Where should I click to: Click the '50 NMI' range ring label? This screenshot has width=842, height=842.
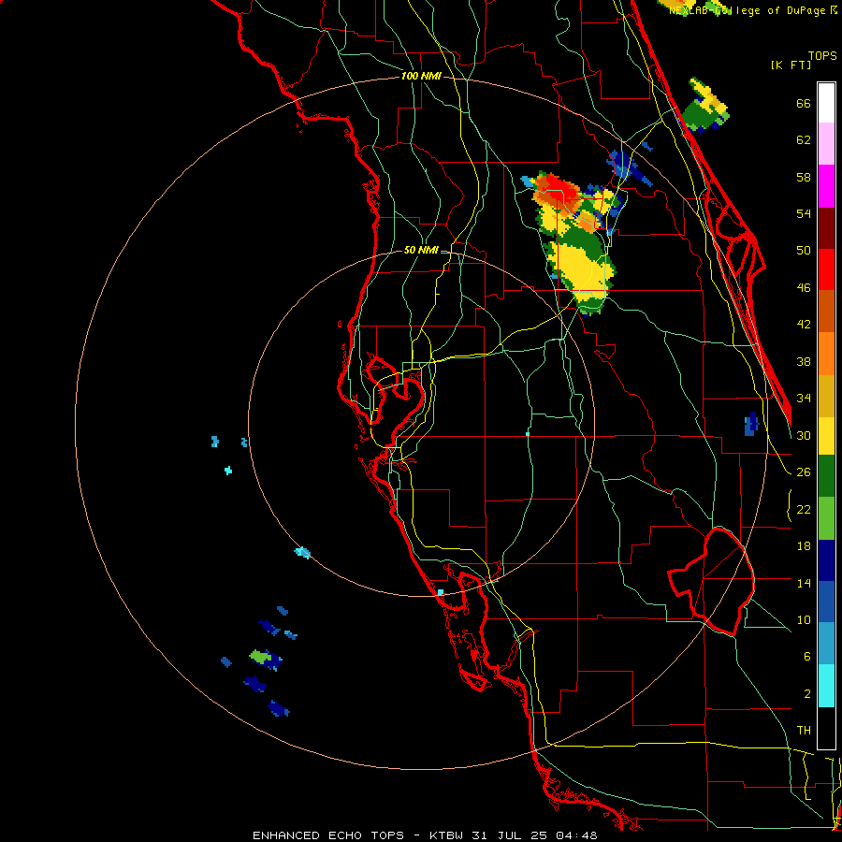[x=420, y=250]
